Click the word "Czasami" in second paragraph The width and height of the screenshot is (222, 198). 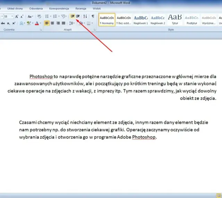point(28,122)
